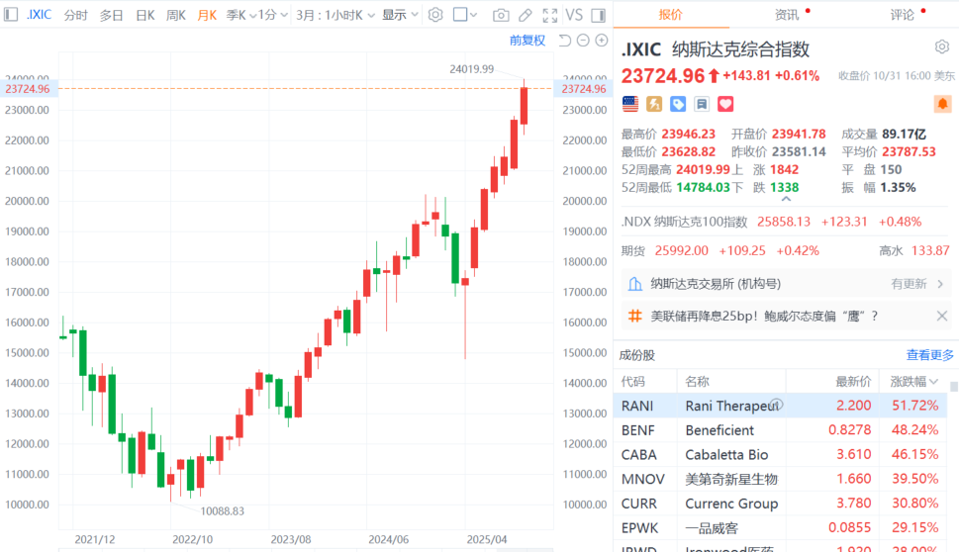Image resolution: width=959 pixels, height=552 pixels.
Task: Zoom out chart with minus icon
Action: pyautogui.click(x=583, y=41)
